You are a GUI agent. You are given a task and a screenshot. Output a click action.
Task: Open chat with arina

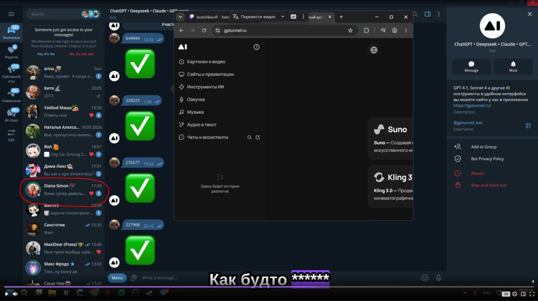tap(64, 72)
